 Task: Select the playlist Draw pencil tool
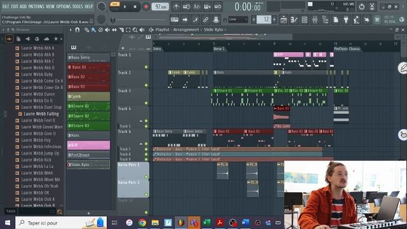click(86, 30)
